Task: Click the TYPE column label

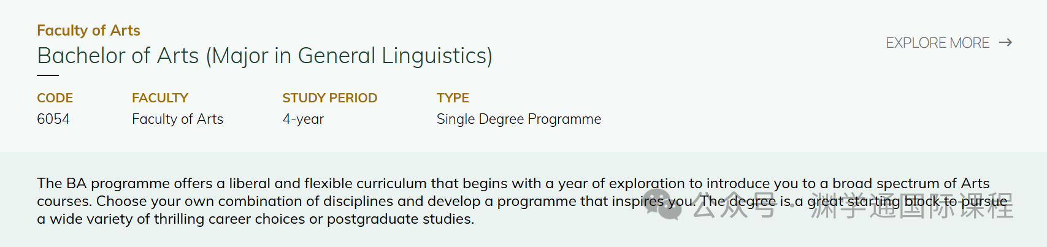Action: click(453, 98)
